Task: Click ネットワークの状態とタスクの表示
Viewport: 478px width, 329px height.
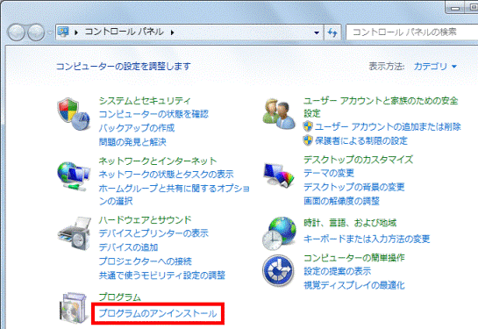Action: coord(166,174)
